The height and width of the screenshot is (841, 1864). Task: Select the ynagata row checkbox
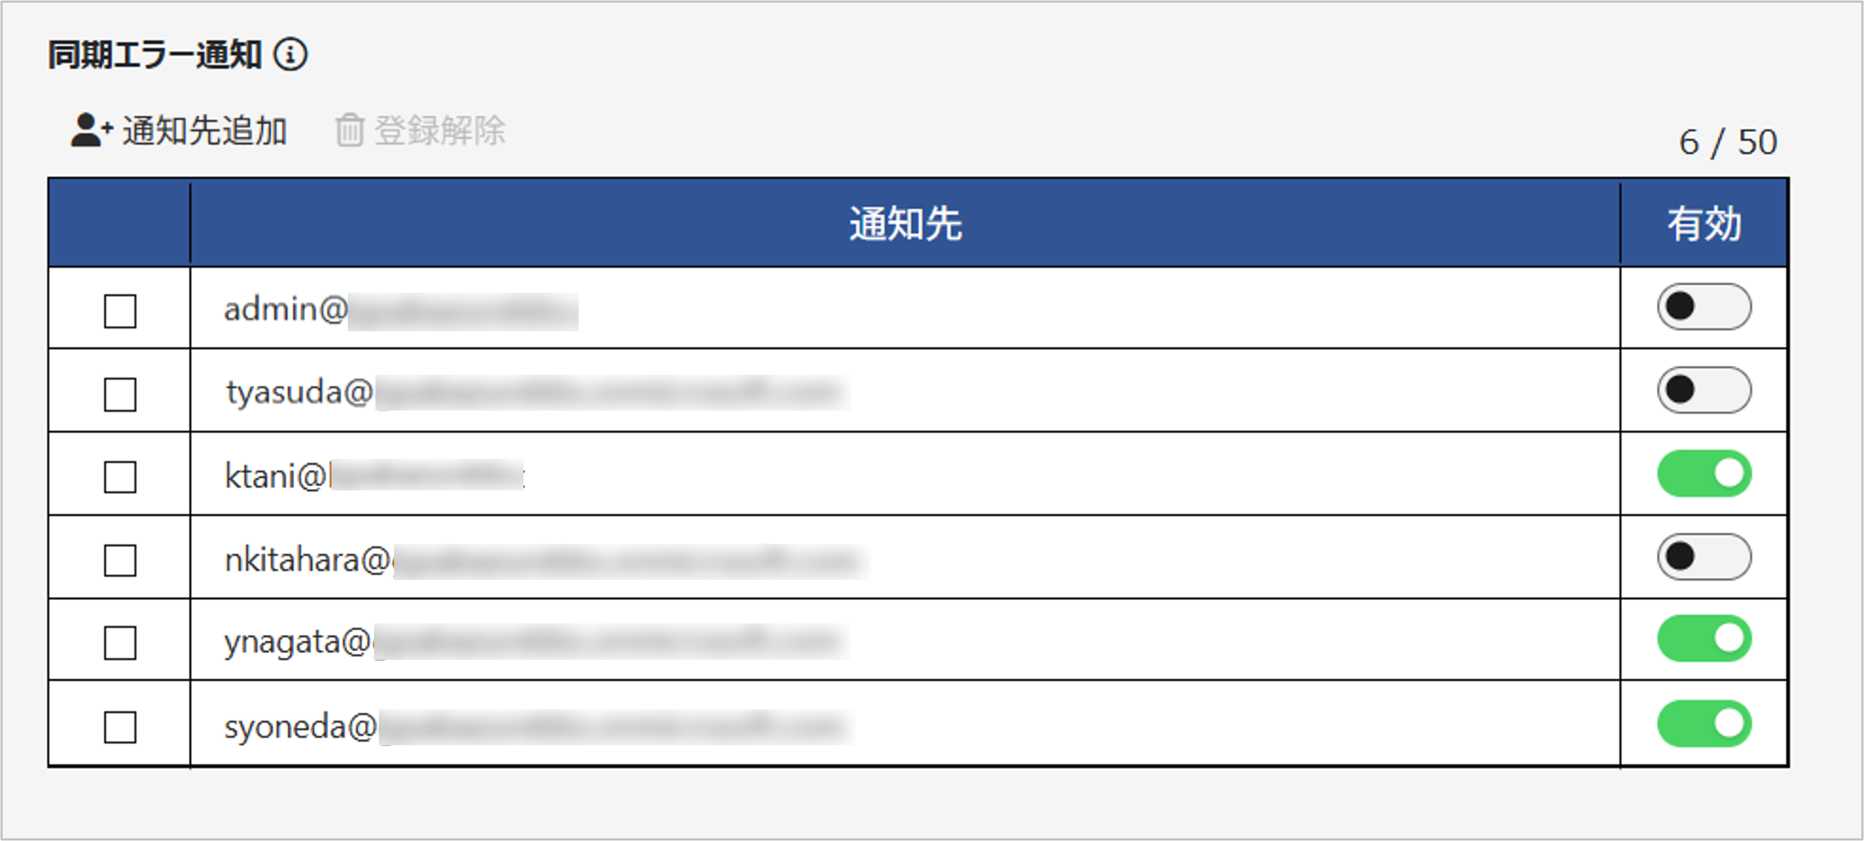[x=120, y=642]
